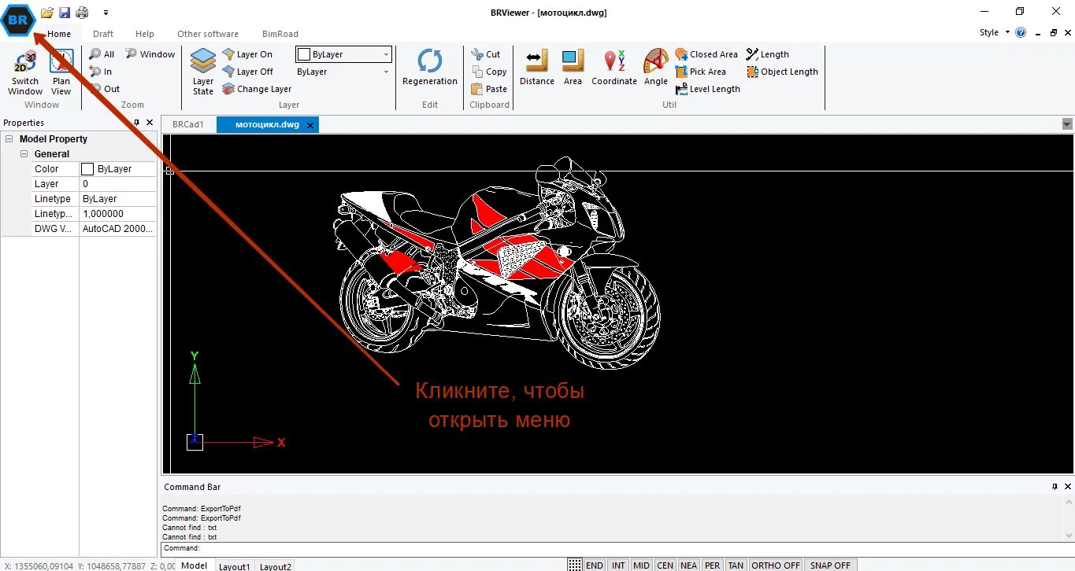Image resolution: width=1075 pixels, height=571 pixels.
Task: Click the Zoom In tool
Action: 101,72
